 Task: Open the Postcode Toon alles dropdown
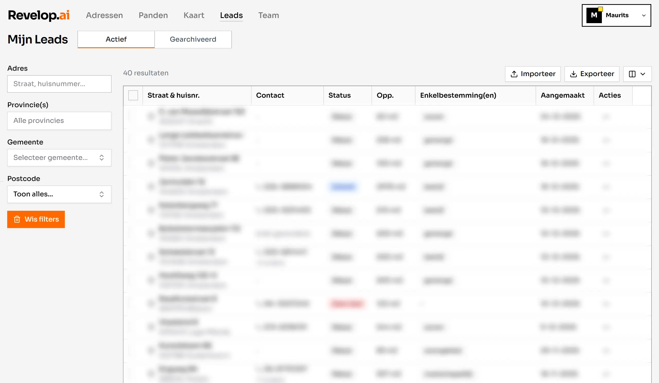tap(59, 194)
